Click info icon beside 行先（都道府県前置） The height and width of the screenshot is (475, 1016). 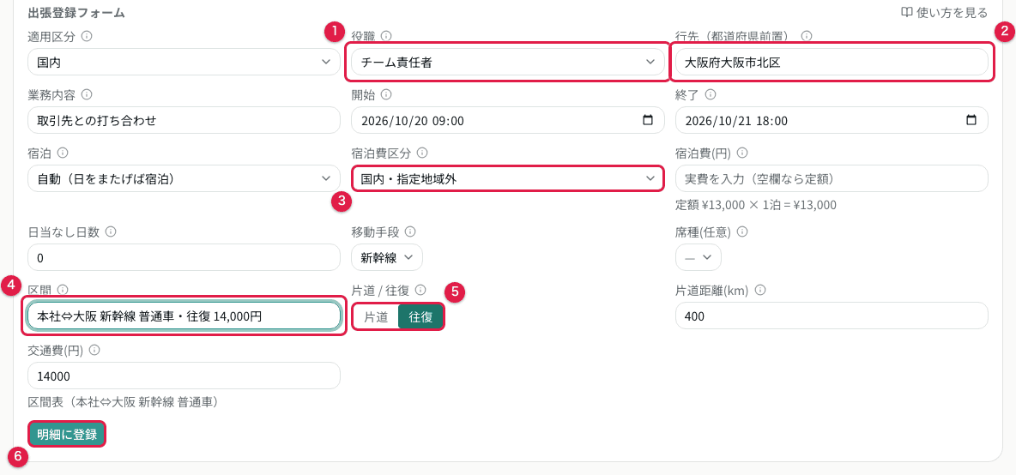coord(807,36)
